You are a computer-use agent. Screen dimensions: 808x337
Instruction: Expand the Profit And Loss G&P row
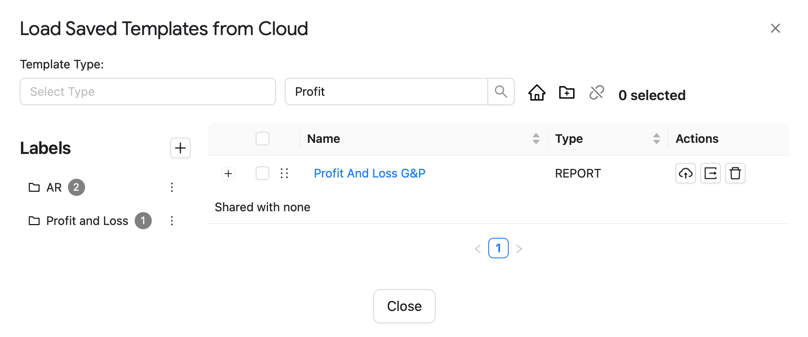(x=228, y=174)
